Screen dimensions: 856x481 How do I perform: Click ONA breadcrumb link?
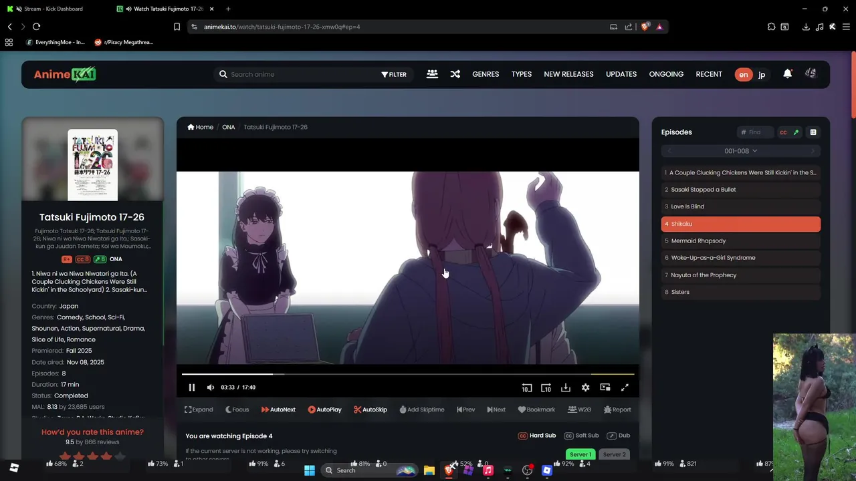tap(229, 127)
